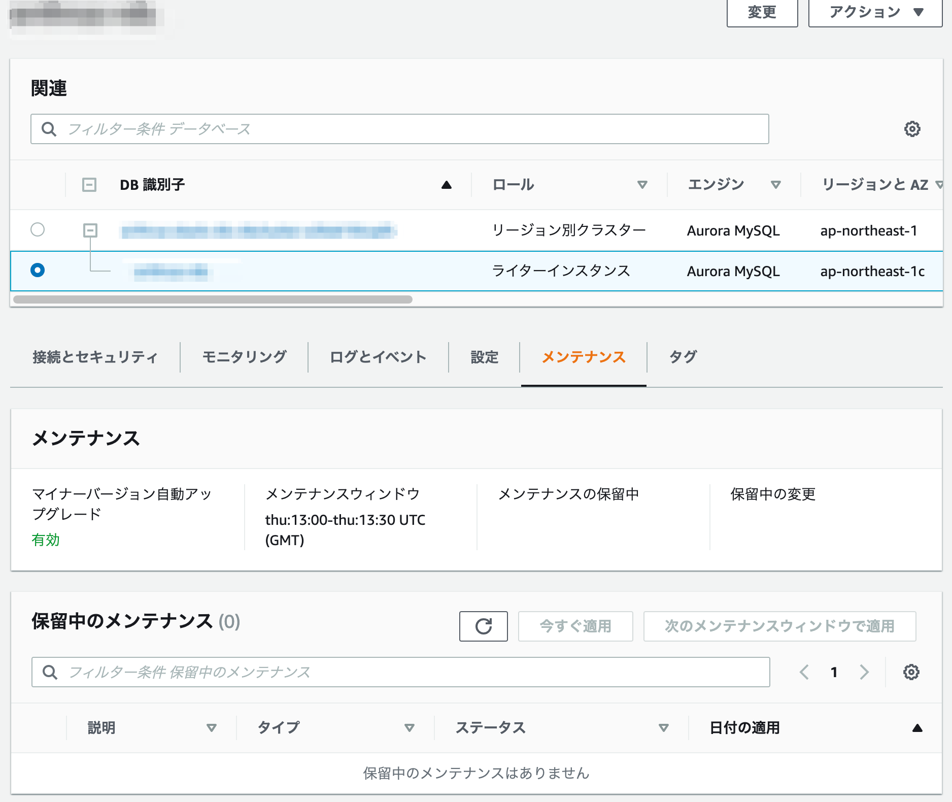Switch to タグ tab
Screen dimensions: 952x802
(683, 357)
